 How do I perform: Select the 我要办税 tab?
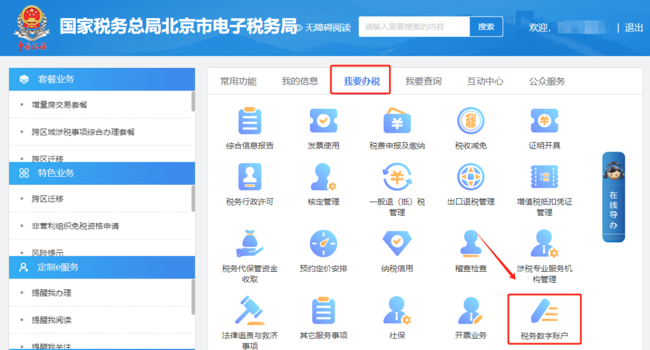coord(362,81)
